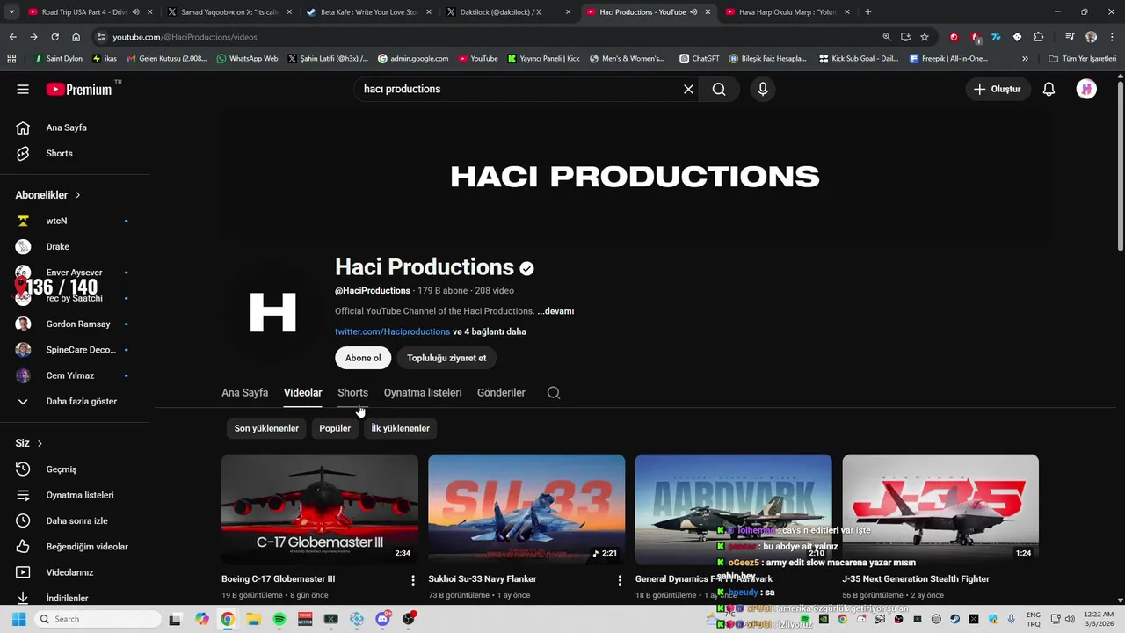
Task: Click the magnifier search button
Action: tap(719, 89)
